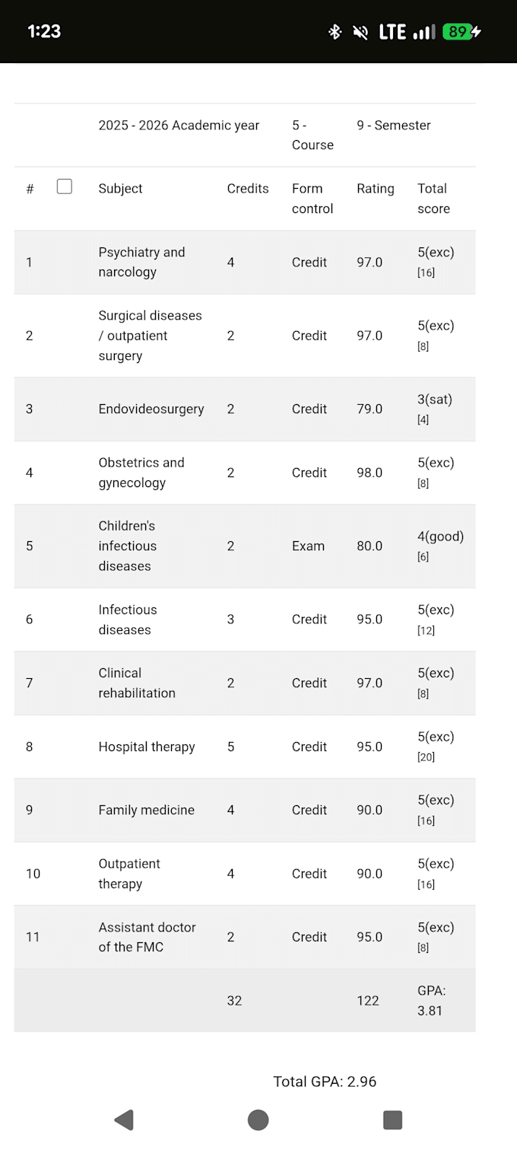Image resolution: width=517 pixels, height=1150 pixels.
Task: Tap the Credits column header
Action: click(248, 189)
